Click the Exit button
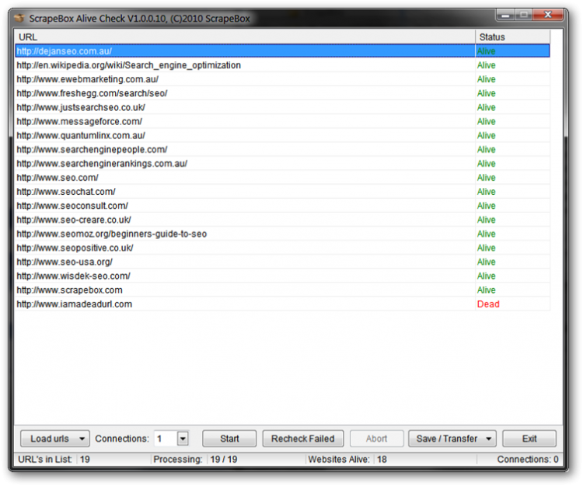The width and height of the screenshot is (583, 486). [529, 439]
